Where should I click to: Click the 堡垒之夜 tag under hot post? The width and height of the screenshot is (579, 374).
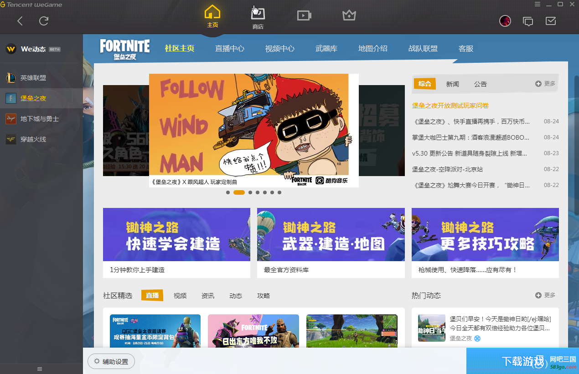[x=461, y=338]
